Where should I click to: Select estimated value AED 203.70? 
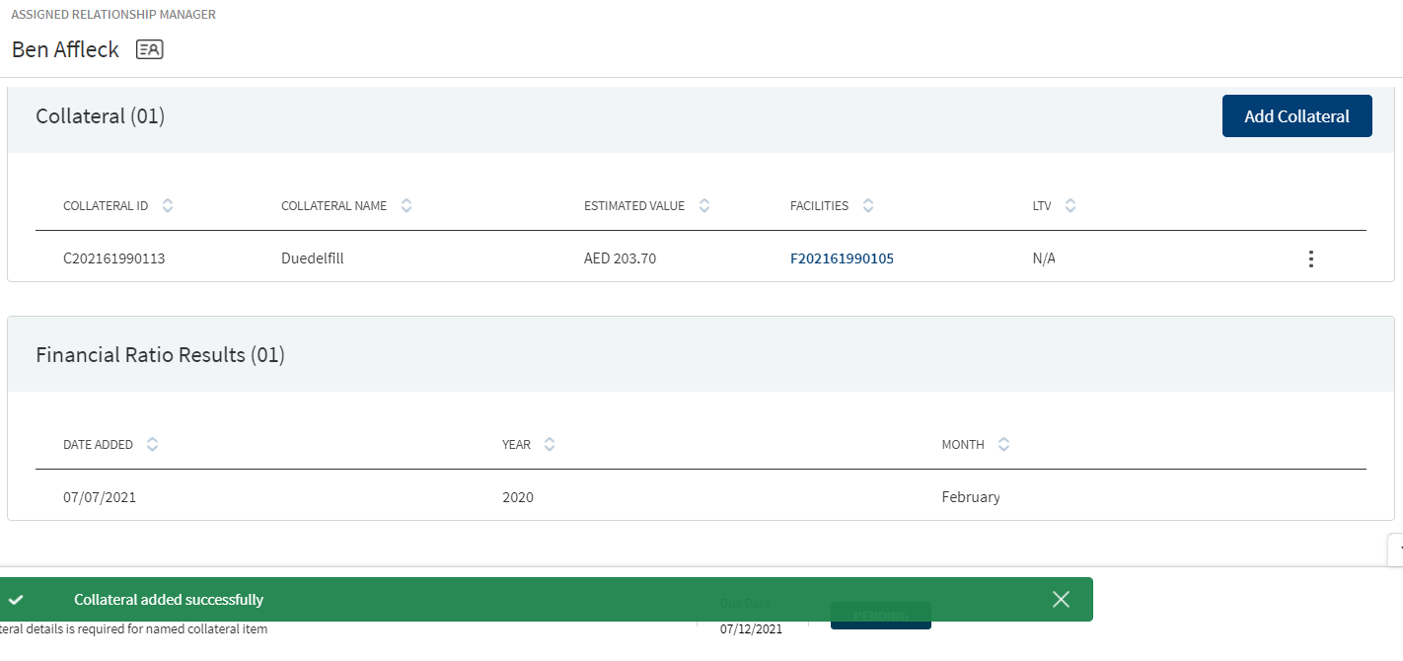[620, 258]
